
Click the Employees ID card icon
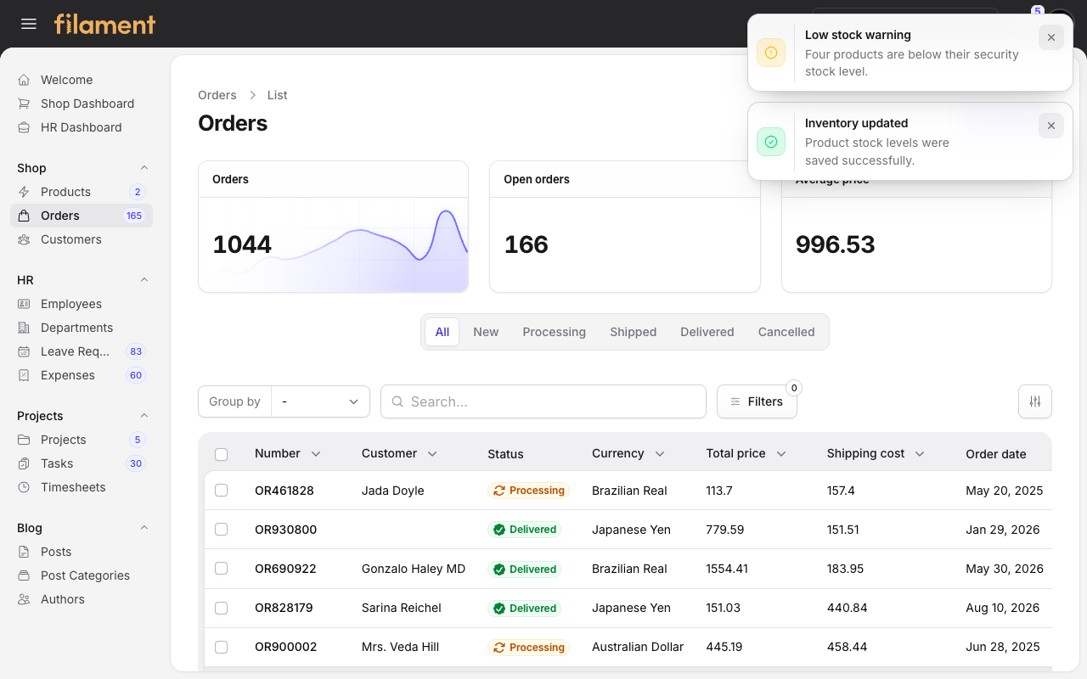tap(24, 304)
